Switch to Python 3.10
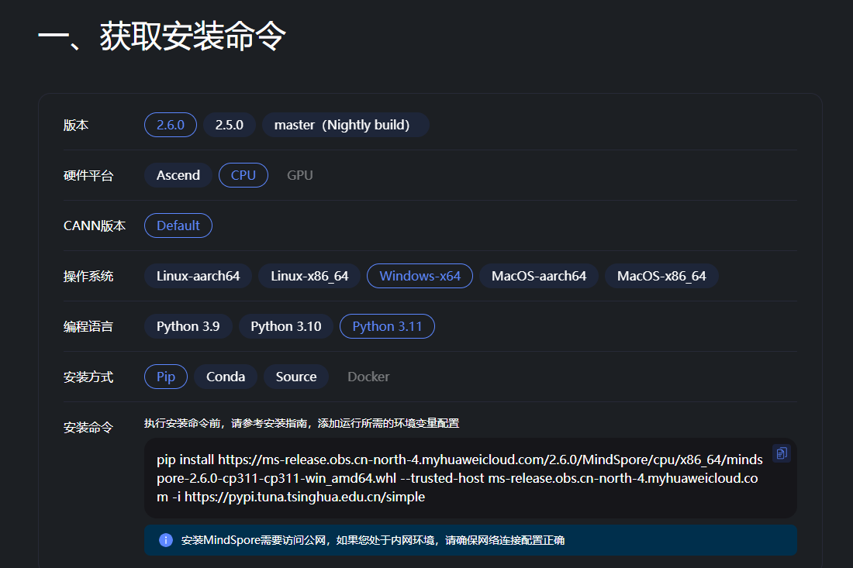 click(286, 326)
